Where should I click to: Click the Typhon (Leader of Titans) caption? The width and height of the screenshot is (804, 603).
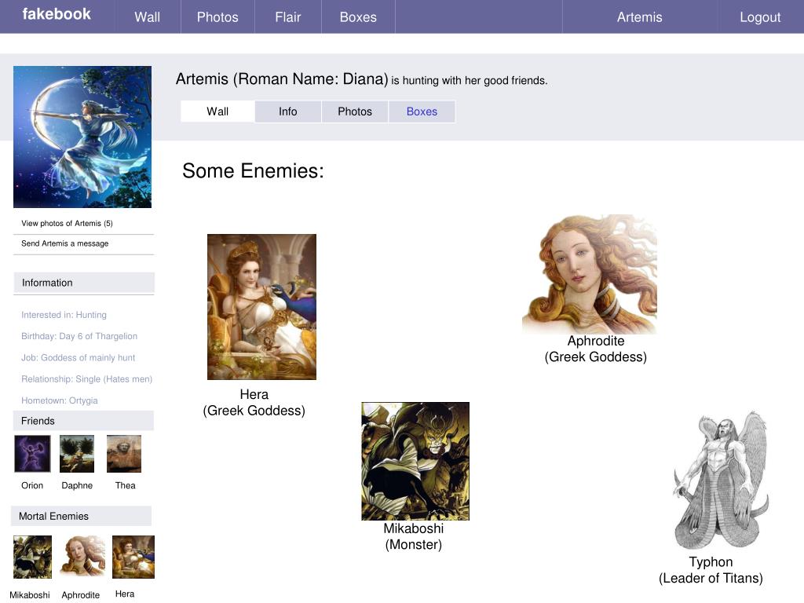pyautogui.click(x=711, y=570)
